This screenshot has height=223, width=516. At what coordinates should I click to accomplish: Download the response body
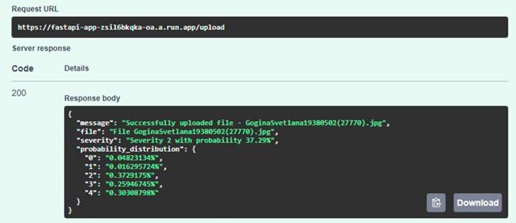pos(477,203)
